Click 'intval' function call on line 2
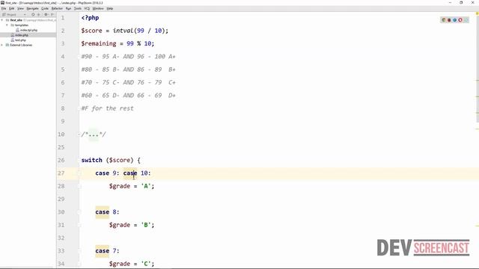Image resolution: width=479 pixels, height=269 pixels. [x=123, y=31]
